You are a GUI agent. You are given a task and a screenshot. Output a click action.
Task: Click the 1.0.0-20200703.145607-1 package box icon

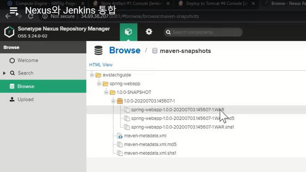(120, 101)
